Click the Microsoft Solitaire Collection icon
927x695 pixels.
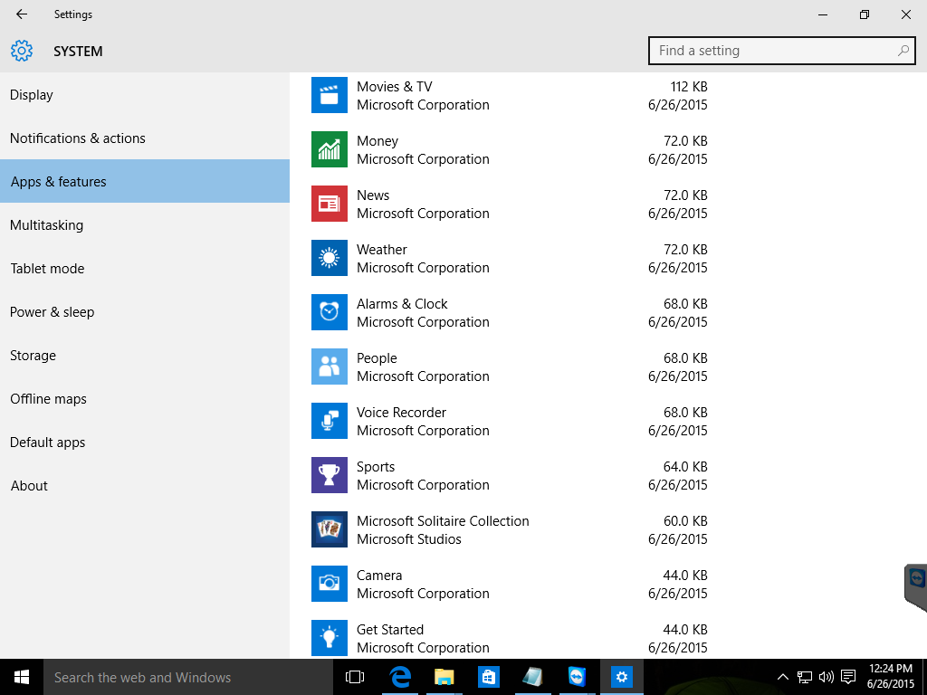330,529
